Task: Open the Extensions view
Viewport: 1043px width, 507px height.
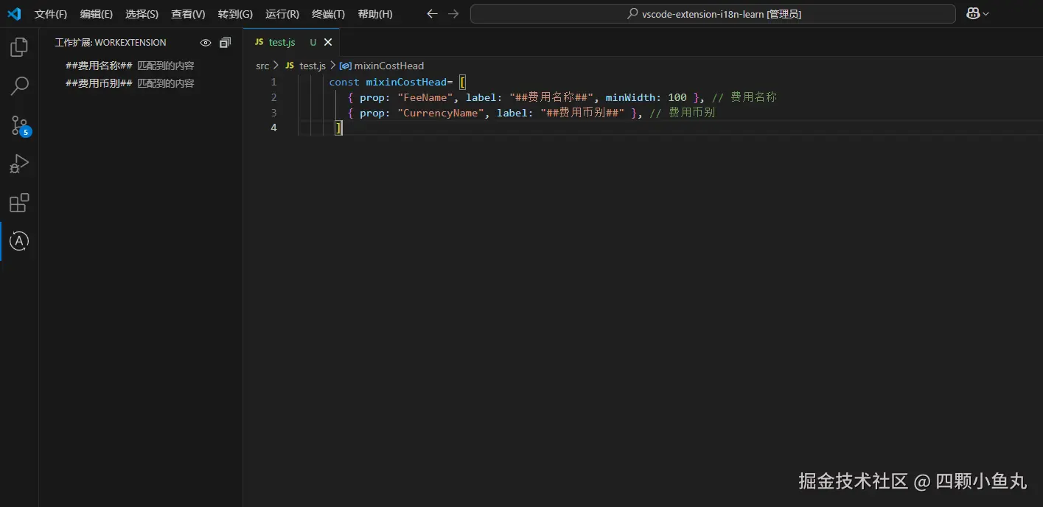Action: pos(19,203)
